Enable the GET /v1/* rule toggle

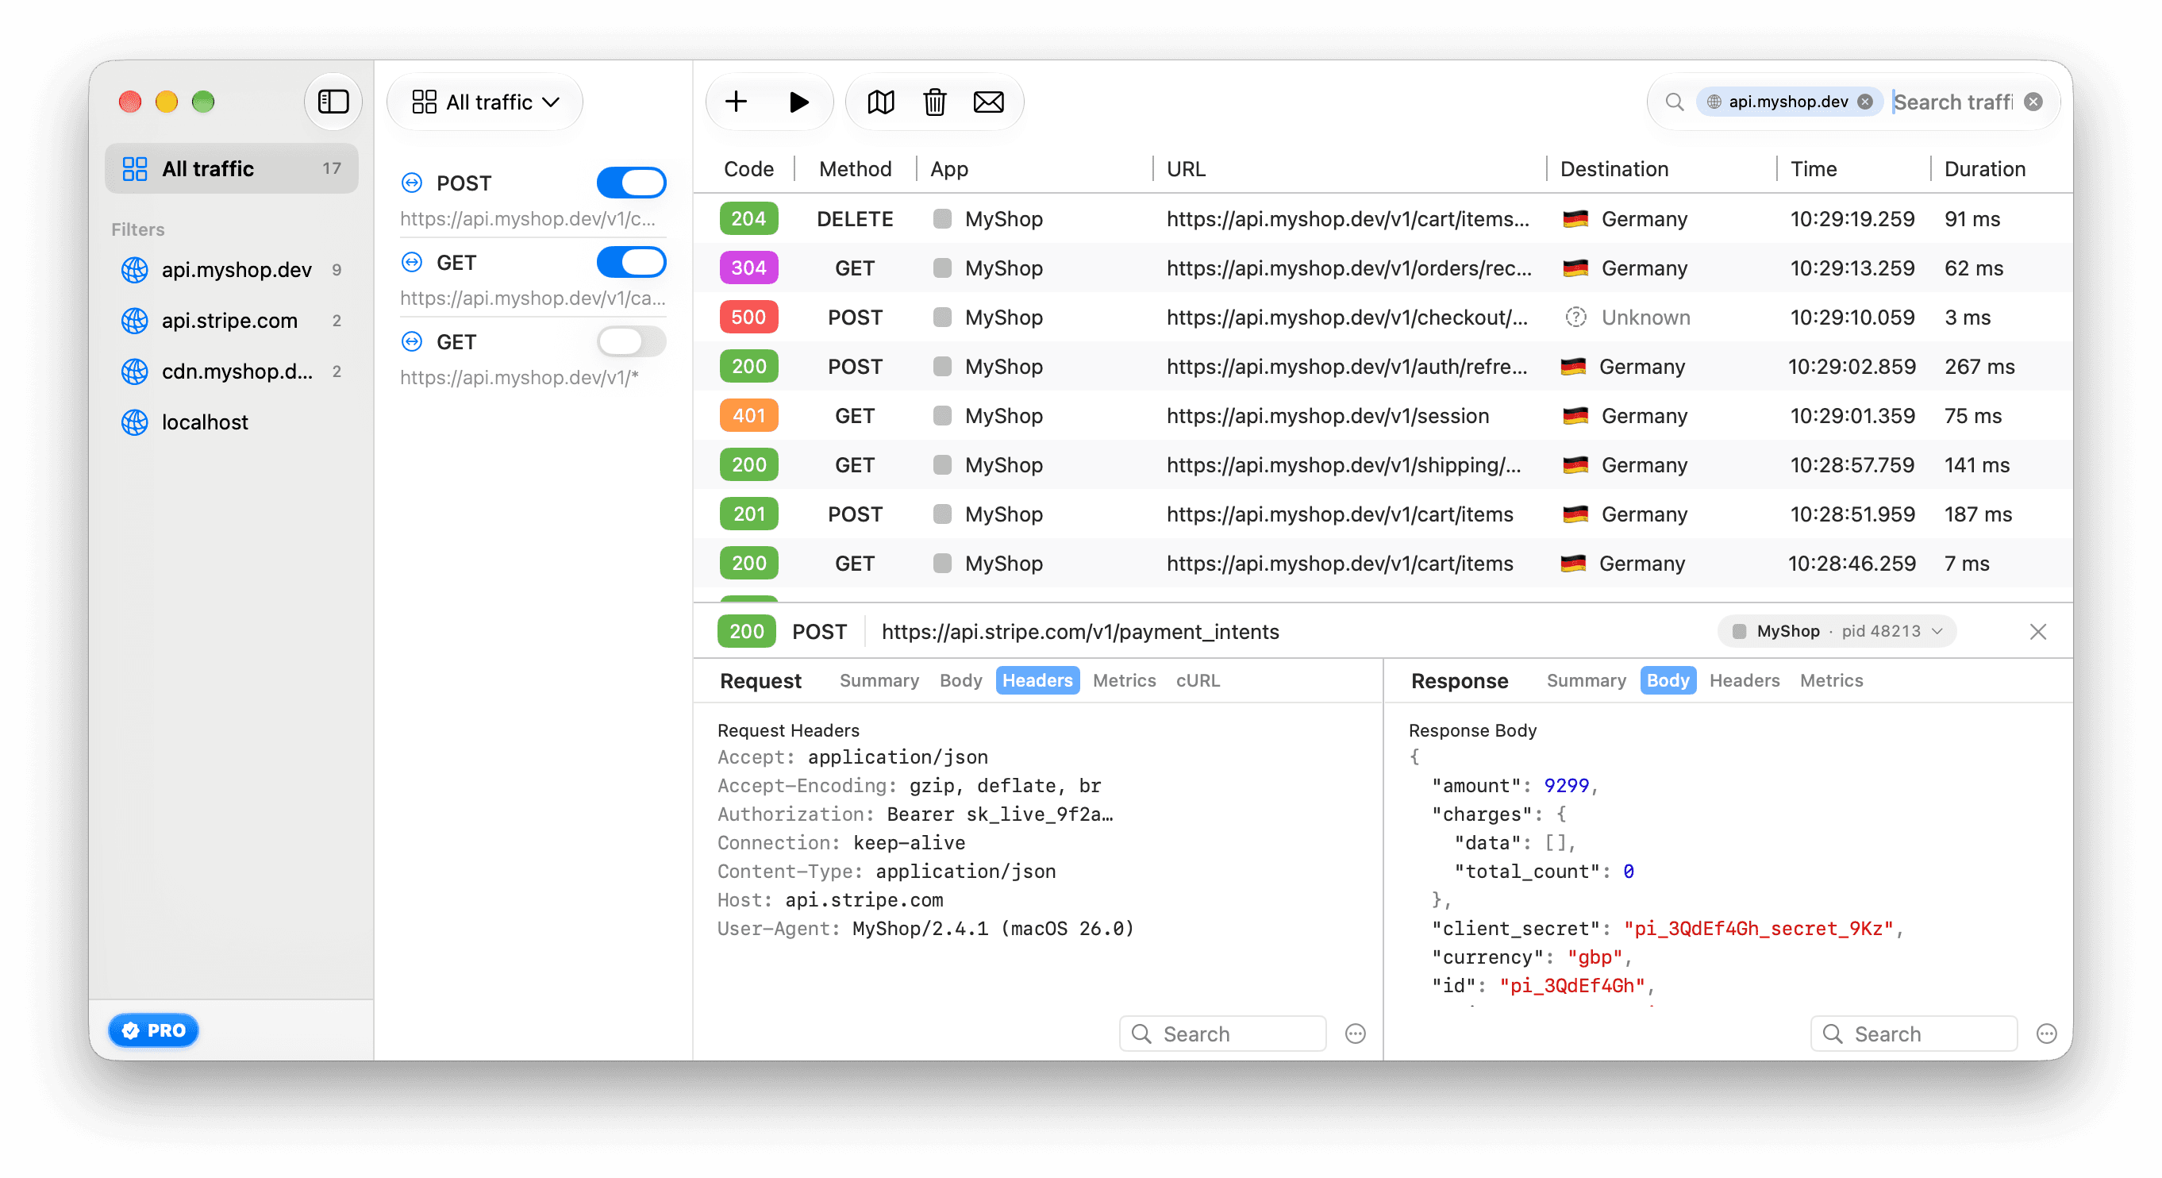point(631,341)
